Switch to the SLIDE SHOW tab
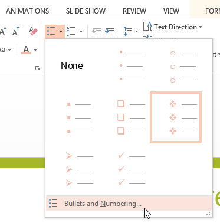This screenshot has height=223, width=220. pyautogui.click(x=86, y=11)
